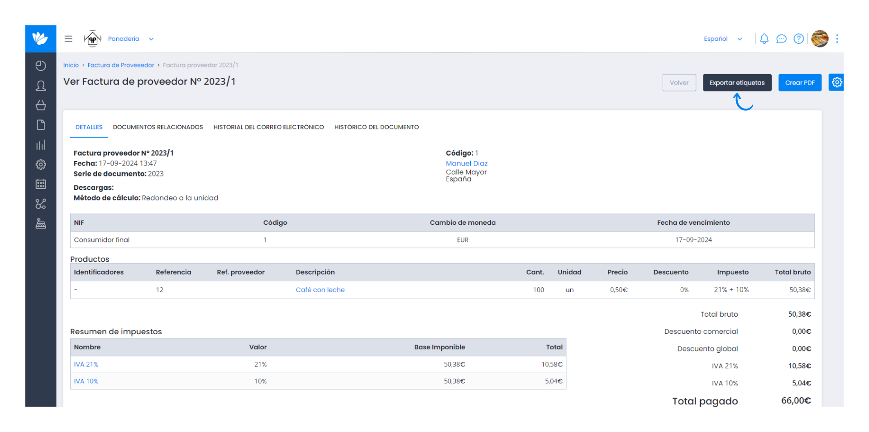Image resolution: width=869 pixels, height=432 pixels.
Task: Open the calendar sidebar icon
Action: click(x=41, y=184)
